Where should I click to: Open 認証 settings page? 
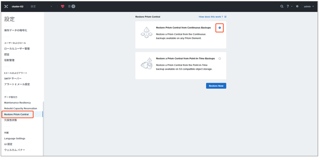[x=7, y=54]
